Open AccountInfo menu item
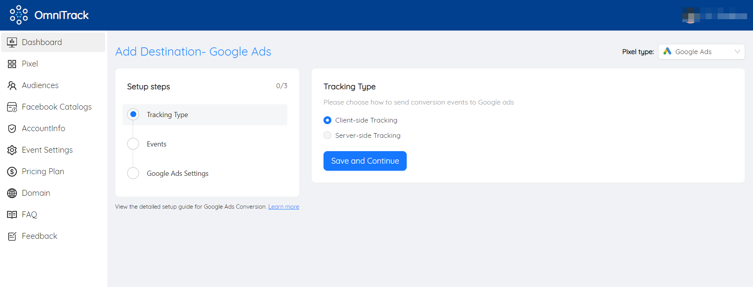This screenshot has height=287, width=753. coord(53,128)
